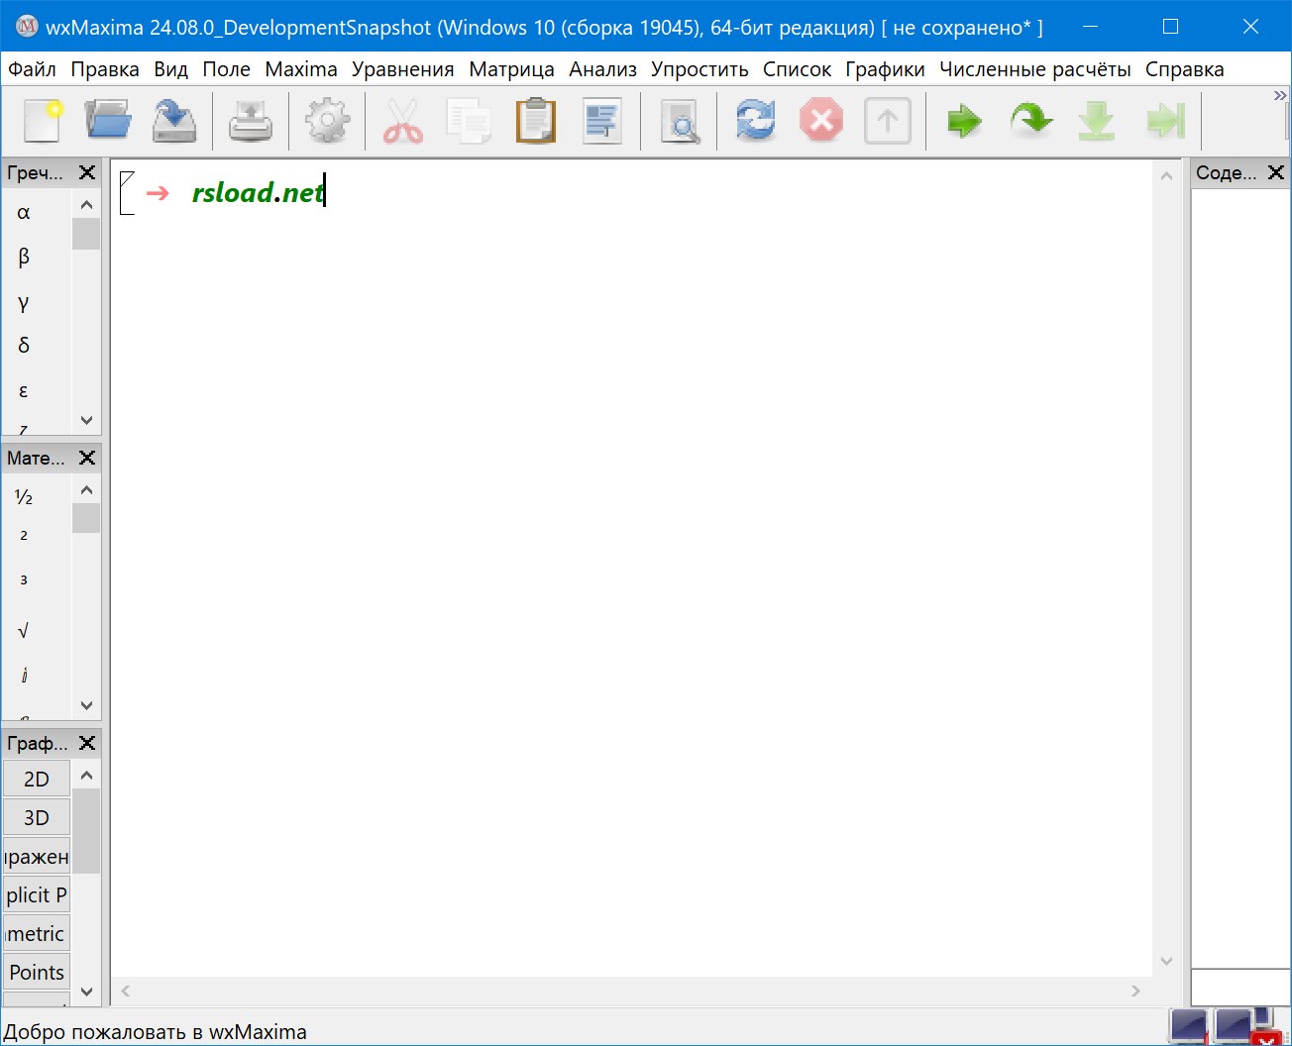Open the Справка menu
Viewport: 1292px width, 1046px height.
click(1184, 69)
